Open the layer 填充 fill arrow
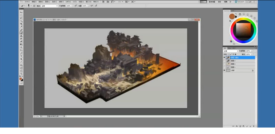This screenshot has width=275, height=134. tap(252, 54)
